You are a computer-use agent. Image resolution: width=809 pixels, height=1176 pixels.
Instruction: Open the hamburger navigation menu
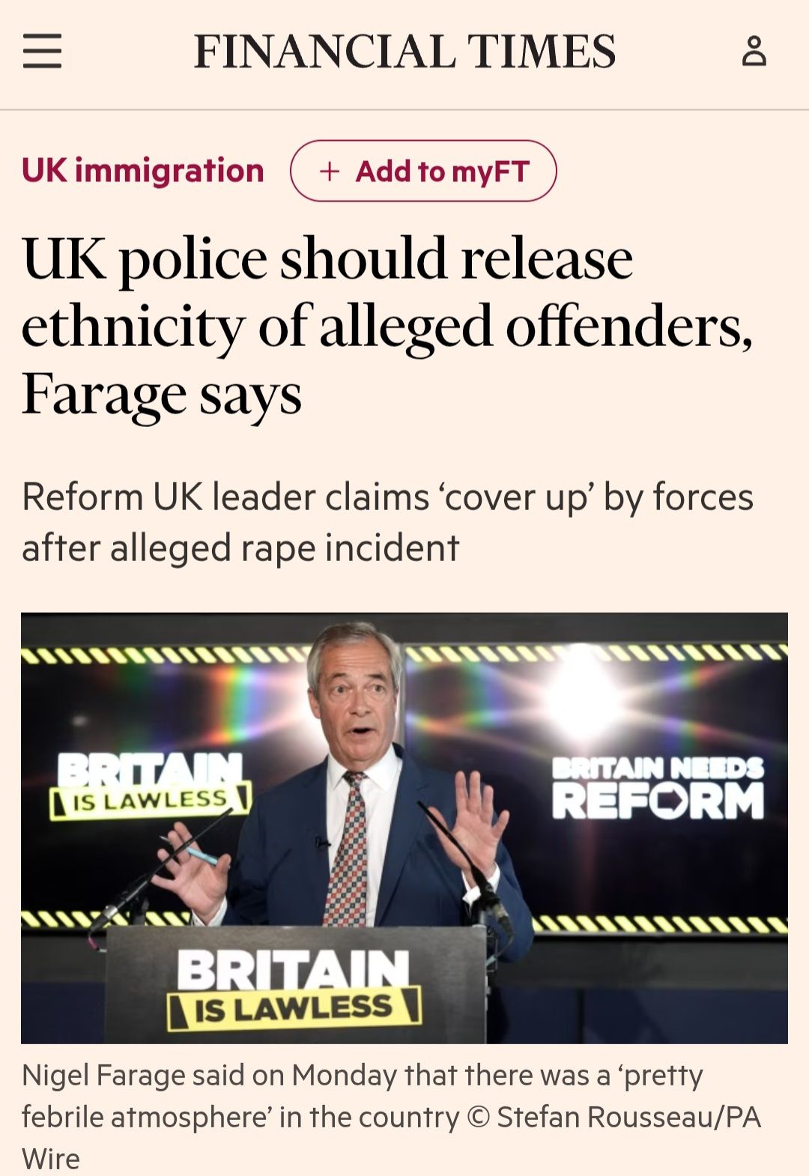[42, 52]
